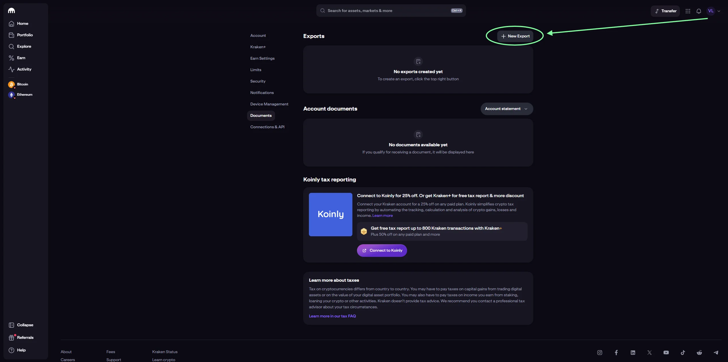
Task: Click the Earn percent icon
Action: [x=11, y=58]
